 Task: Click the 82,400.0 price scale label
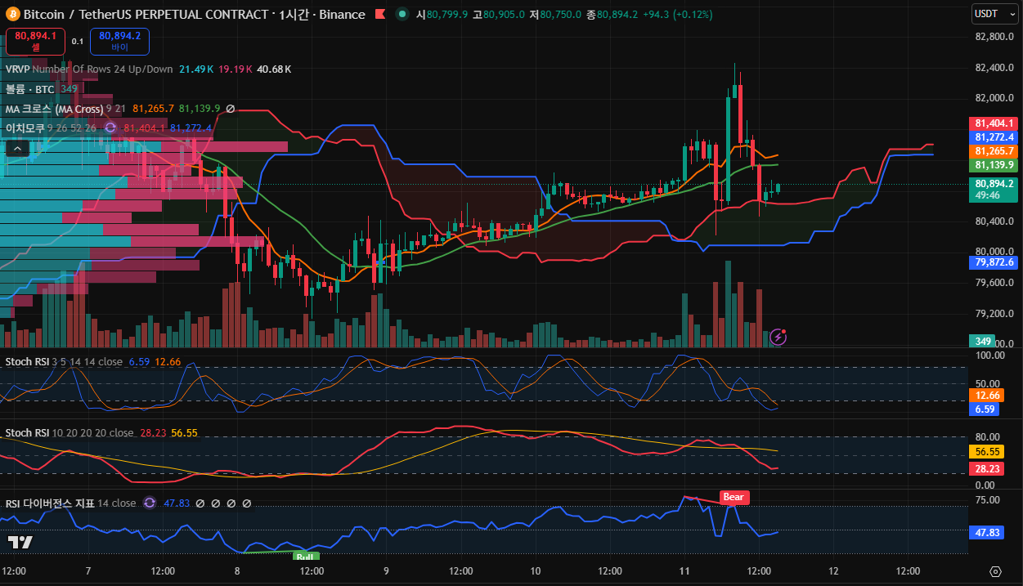[x=994, y=67]
